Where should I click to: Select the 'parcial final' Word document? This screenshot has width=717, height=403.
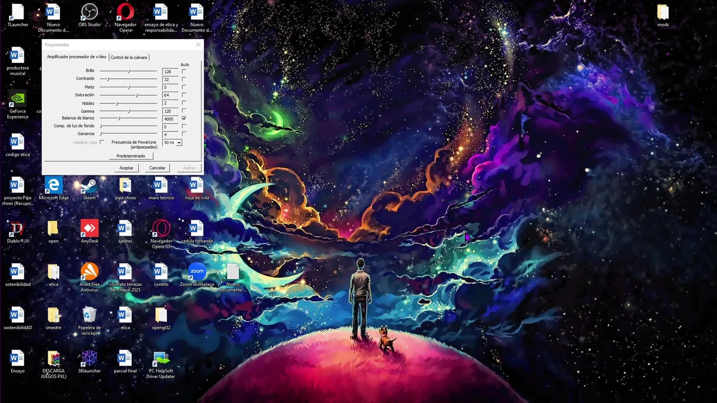tap(125, 362)
